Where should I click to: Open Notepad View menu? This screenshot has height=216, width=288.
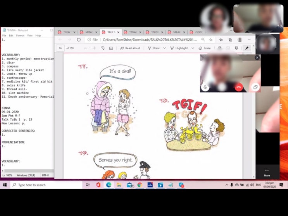point(30,35)
